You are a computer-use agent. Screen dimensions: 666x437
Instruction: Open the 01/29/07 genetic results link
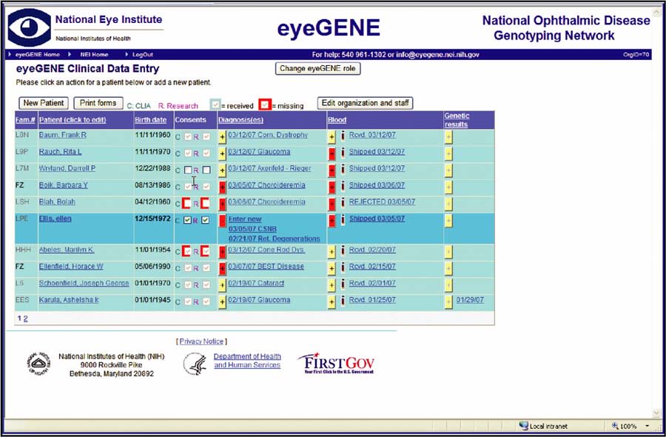click(x=470, y=300)
